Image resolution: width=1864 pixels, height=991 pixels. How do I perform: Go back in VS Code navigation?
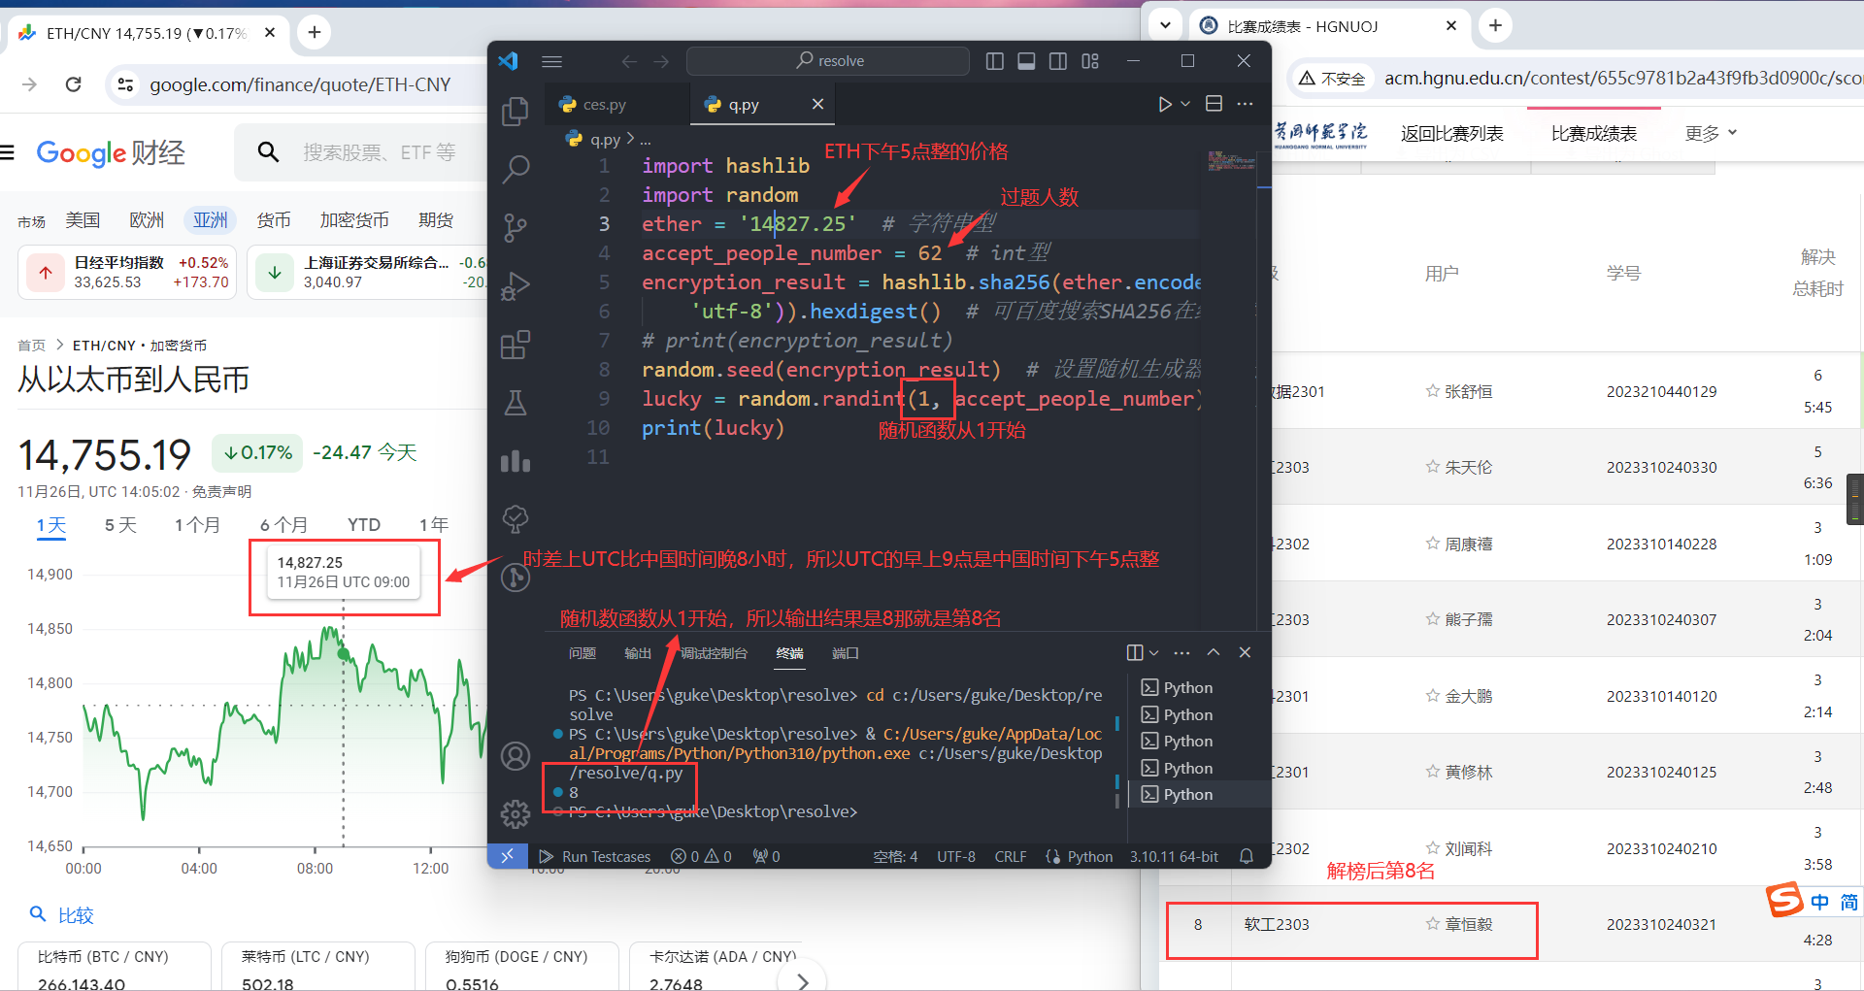[629, 61]
